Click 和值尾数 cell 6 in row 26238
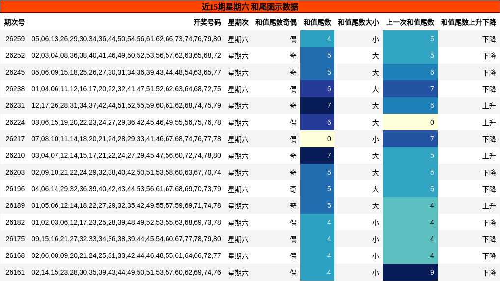 (317, 89)
